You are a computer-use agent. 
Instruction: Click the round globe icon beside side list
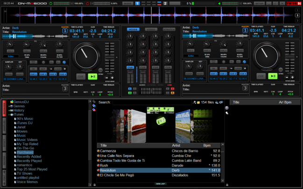227,108
